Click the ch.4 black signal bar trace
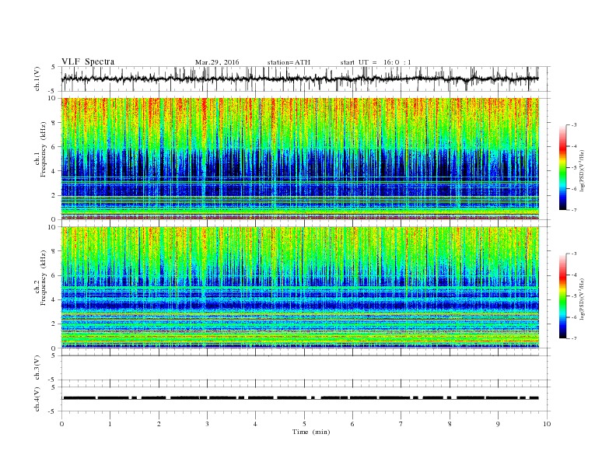 click(300, 398)
